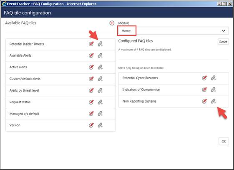
Task: Click the Reset button
Action: (x=223, y=42)
